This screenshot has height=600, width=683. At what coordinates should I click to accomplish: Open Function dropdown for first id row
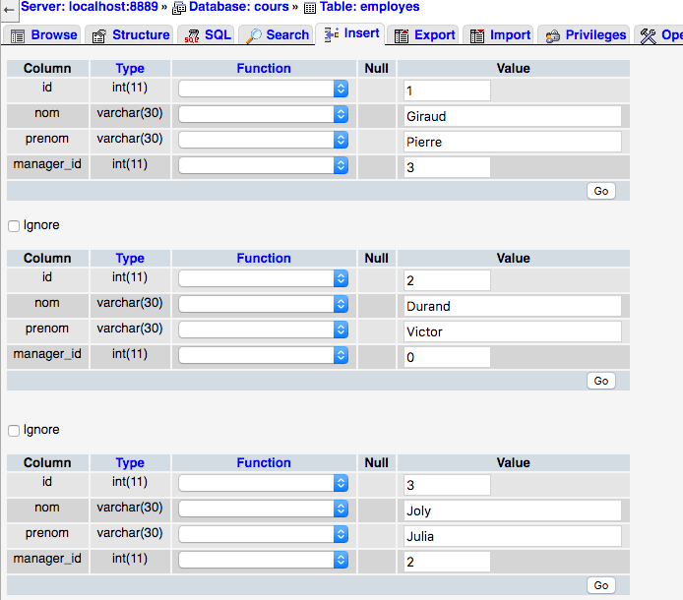(x=264, y=89)
